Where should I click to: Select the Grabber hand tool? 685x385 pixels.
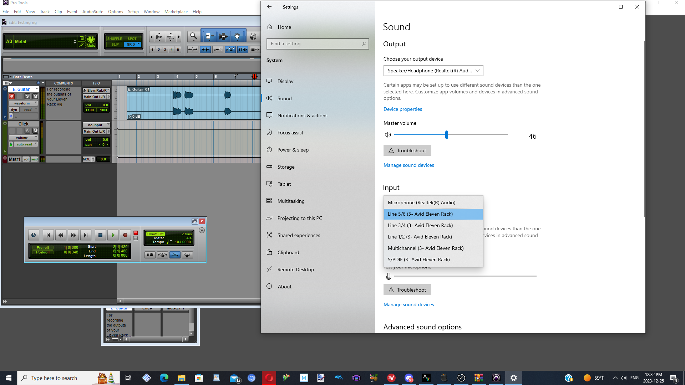[237, 36]
